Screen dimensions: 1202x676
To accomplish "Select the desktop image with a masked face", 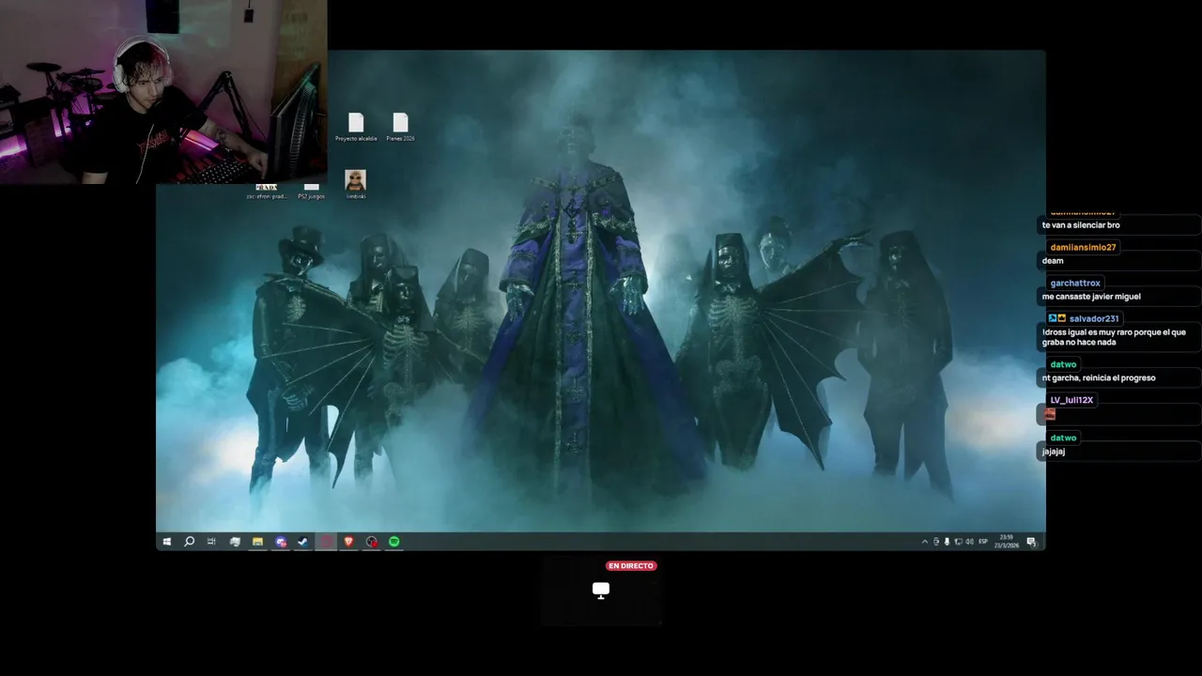I will 356,184.
